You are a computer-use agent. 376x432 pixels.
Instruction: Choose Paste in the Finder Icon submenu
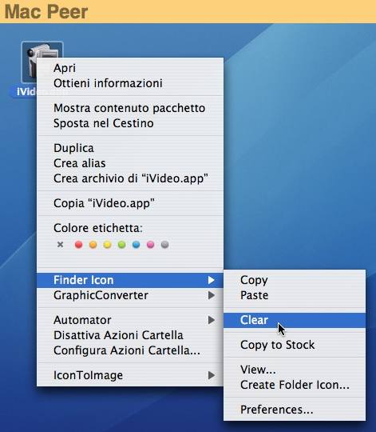(x=295, y=295)
